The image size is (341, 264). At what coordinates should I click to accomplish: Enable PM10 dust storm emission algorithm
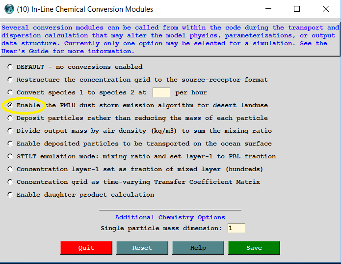pyautogui.click(x=10, y=105)
